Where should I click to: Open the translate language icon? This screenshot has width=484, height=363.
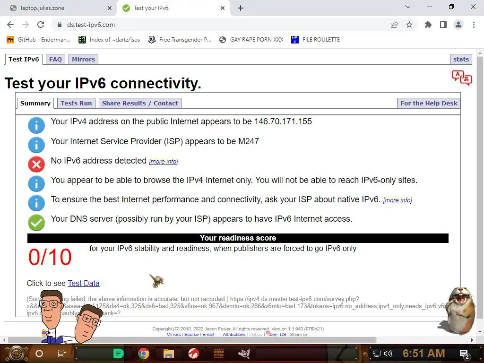tap(462, 78)
